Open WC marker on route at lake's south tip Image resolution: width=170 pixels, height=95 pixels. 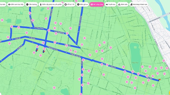click(x=138, y=74)
